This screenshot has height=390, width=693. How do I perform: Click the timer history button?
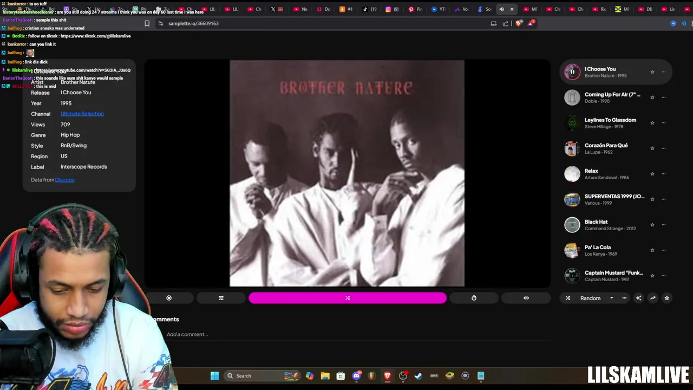click(x=474, y=298)
